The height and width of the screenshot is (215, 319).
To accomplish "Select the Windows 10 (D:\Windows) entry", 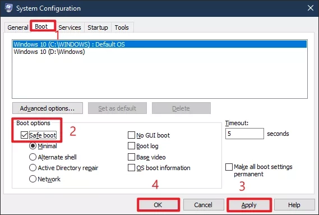I will [x=160, y=52].
